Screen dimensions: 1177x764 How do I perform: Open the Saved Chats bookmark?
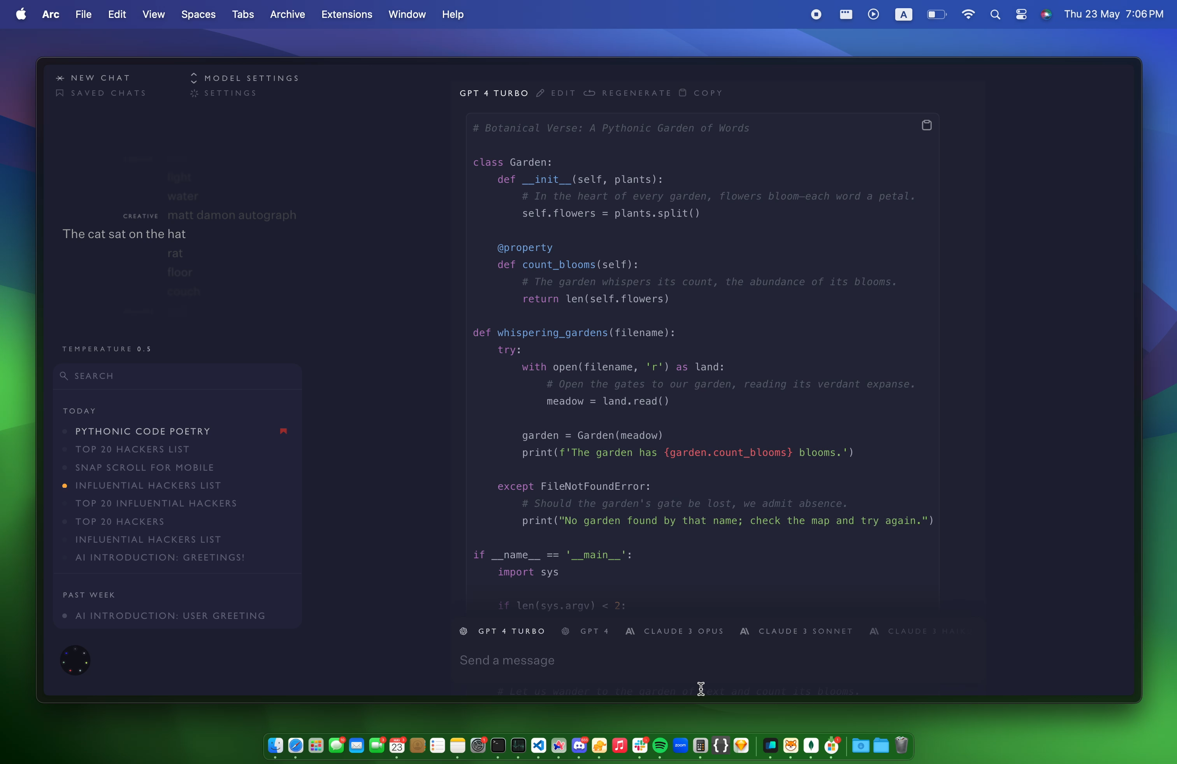(60, 93)
